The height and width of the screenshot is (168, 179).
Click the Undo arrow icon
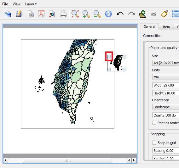click(x=120, y=14)
